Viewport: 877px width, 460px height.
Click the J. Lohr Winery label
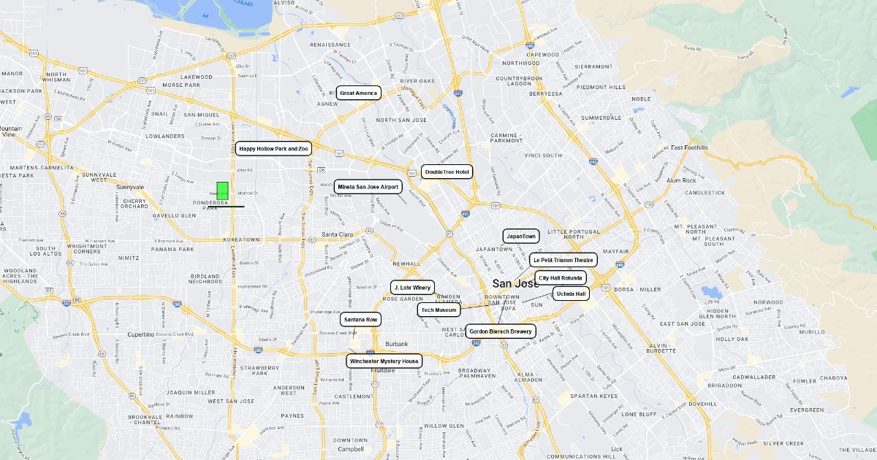(412, 287)
